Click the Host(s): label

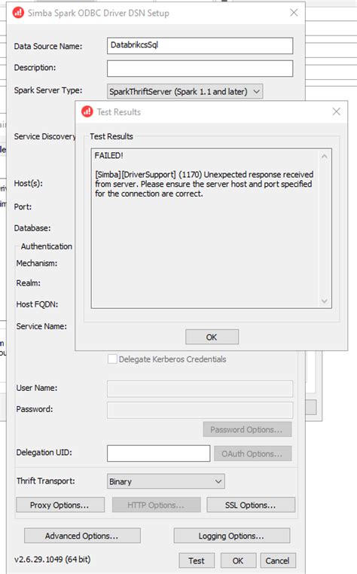tap(28, 183)
